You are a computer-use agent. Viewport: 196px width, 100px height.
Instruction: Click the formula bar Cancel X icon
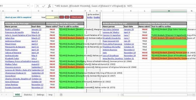pyautogui.click(x=38, y=6)
